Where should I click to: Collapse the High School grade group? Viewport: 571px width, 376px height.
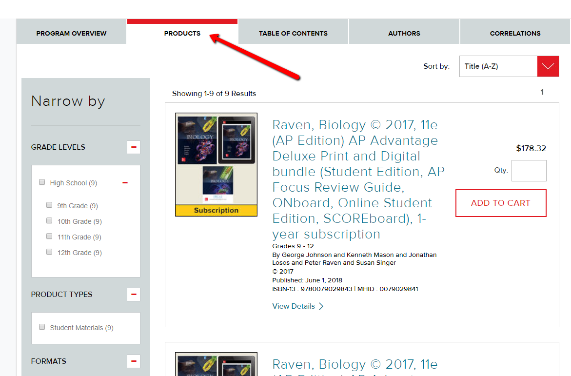tap(125, 182)
